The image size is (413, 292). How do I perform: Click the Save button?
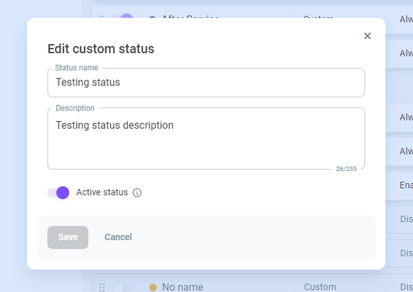[68, 237]
